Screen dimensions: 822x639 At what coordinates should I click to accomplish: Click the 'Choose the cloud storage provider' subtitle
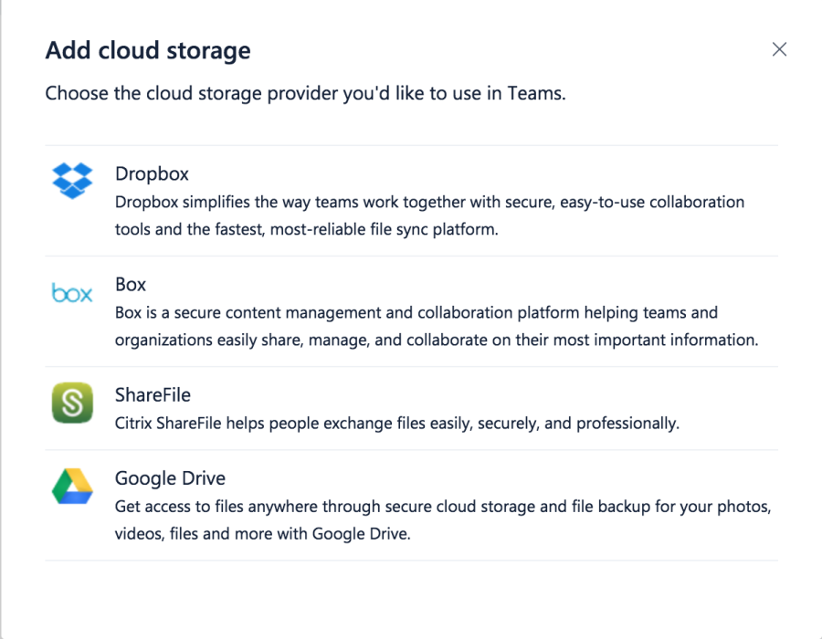pos(306,93)
